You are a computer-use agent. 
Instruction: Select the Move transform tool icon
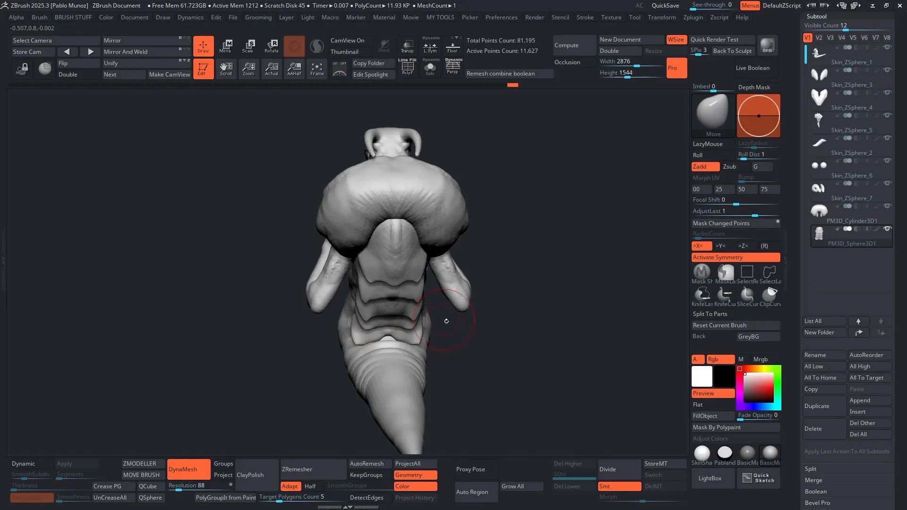coord(226,46)
